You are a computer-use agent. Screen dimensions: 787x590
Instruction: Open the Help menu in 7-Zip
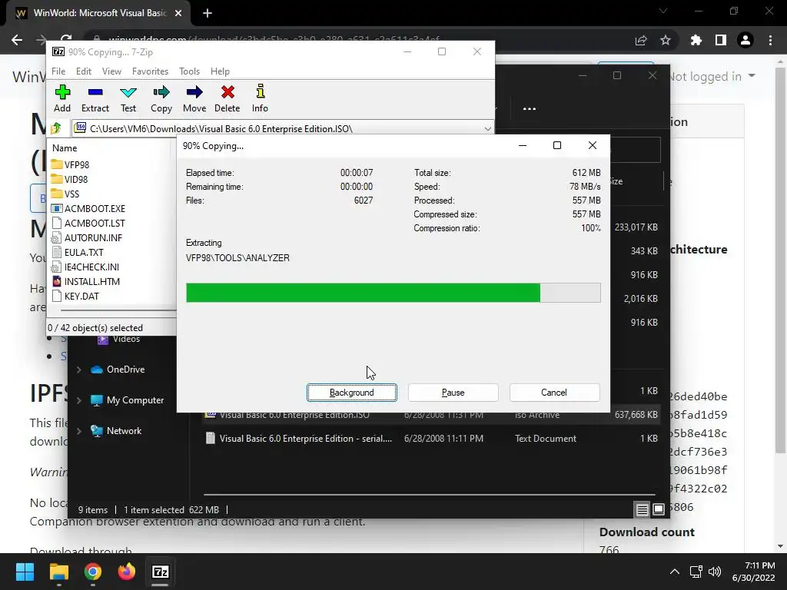pyautogui.click(x=220, y=71)
